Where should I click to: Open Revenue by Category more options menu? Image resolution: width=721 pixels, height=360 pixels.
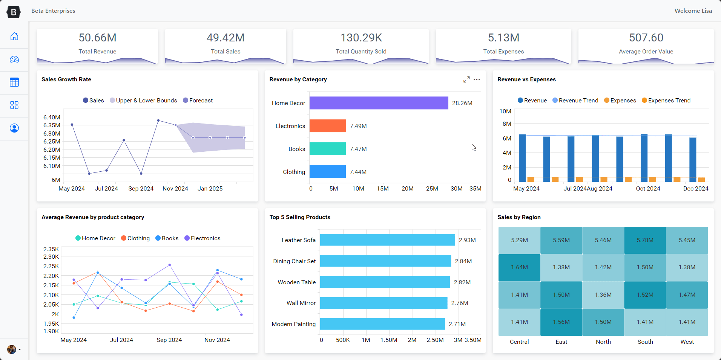point(477,79)
